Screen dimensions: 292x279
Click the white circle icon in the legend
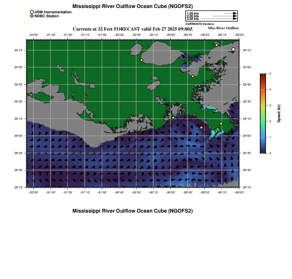pyautogui.click(x=32, y=12)
